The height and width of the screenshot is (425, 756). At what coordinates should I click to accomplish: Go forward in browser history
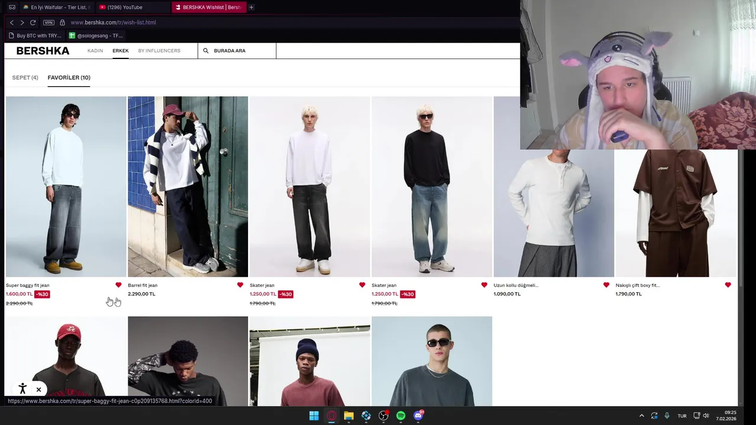point(22,22)
